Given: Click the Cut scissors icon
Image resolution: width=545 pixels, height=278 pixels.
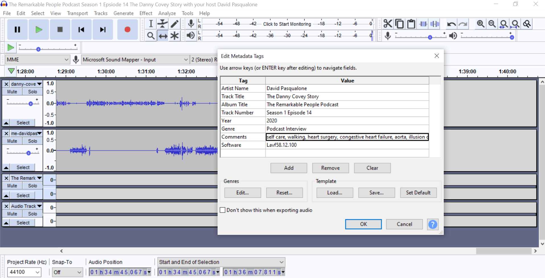Looking at the screenshot, I should coord(387,24).
